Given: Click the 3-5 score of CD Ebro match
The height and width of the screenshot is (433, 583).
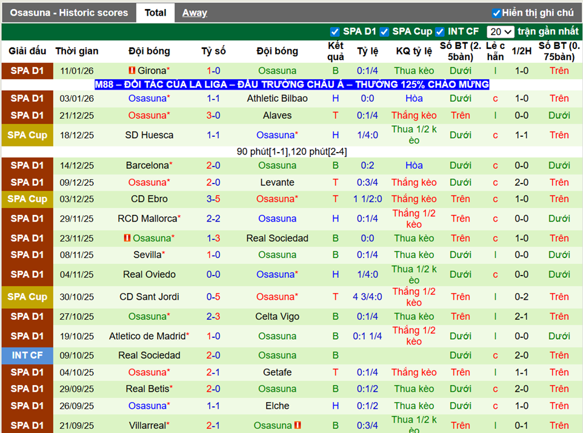Looking at the screenshot, I should pos(213,199).
